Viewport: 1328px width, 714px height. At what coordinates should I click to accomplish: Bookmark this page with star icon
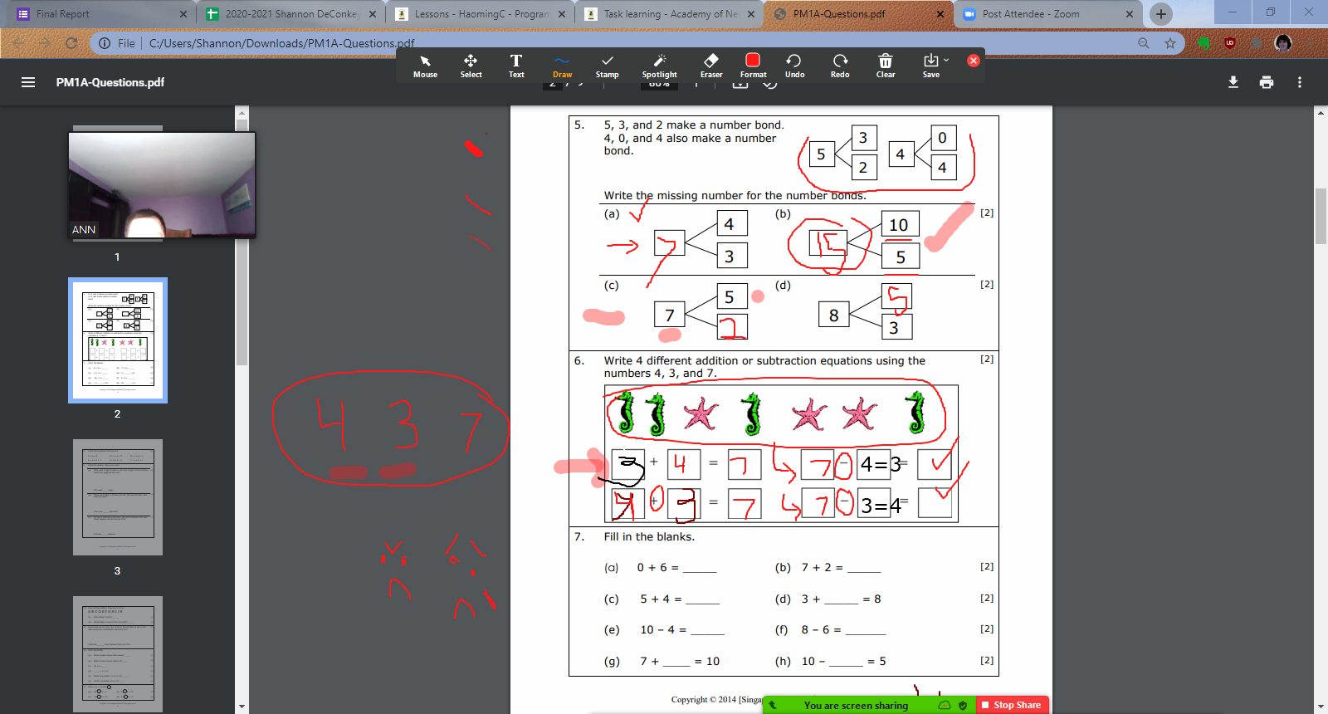pyautogui.click(x=1170, y=43)
